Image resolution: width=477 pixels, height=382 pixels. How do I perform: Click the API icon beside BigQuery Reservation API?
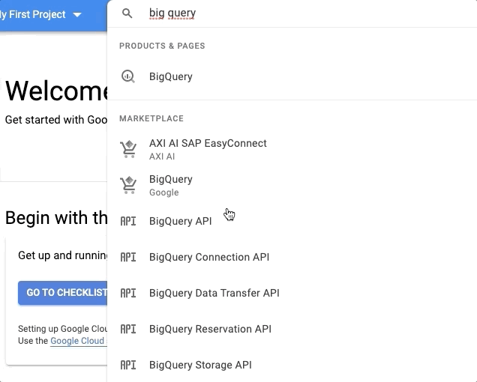click(128, 329)
